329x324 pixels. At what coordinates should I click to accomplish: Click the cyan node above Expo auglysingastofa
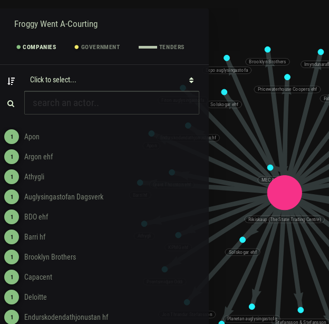(227, 58)
